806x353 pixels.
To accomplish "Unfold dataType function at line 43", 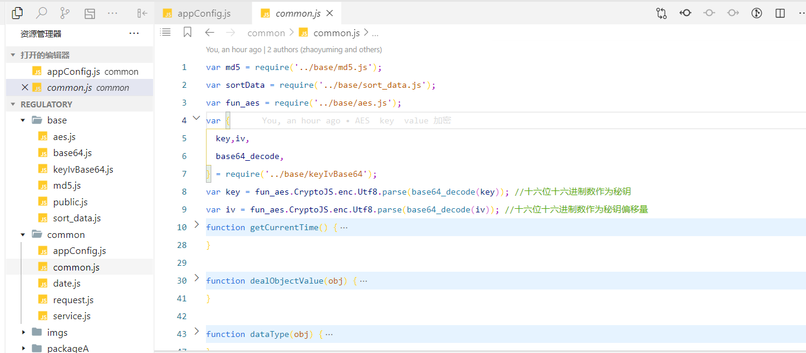I will click(x=197, y=332).
